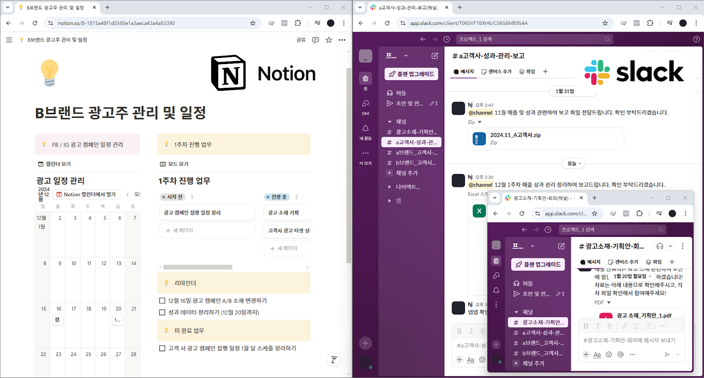The image size is (704, 378).
Task: Open workspace name dropdown in main Slack
Action: point(396,56)
